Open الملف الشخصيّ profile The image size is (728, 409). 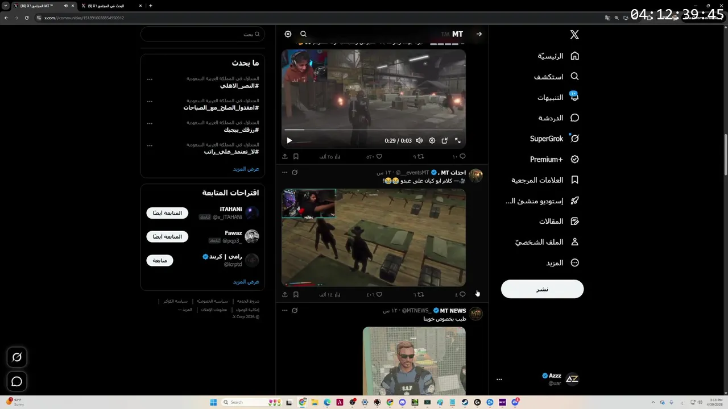(547, 242)
